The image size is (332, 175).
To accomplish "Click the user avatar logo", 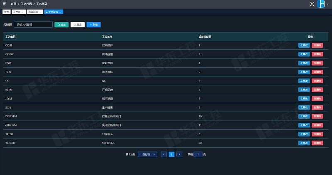I will [x=322, y=4].
